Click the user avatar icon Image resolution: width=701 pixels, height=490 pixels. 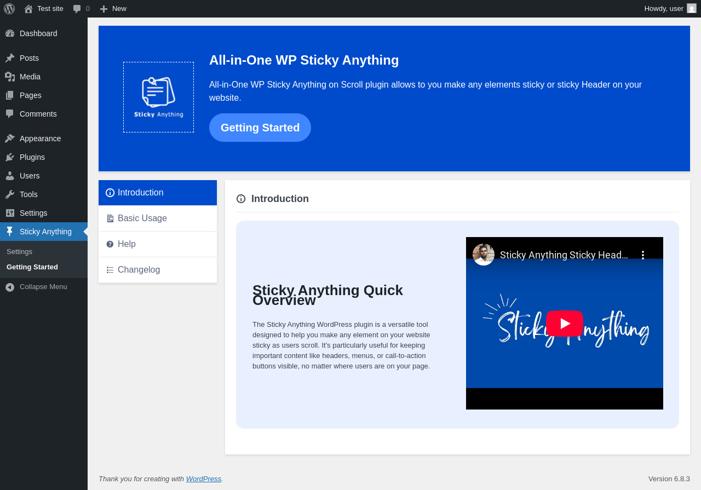692,8
